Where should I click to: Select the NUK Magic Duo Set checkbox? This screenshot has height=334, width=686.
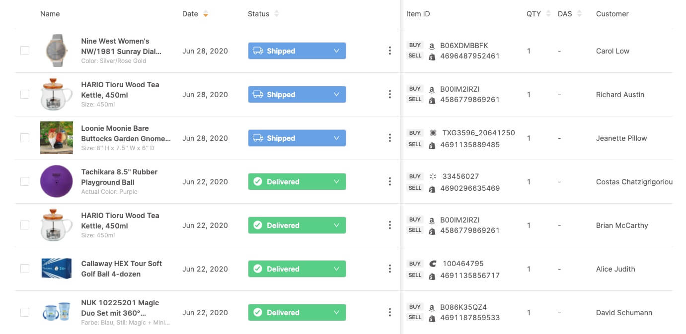25,312
